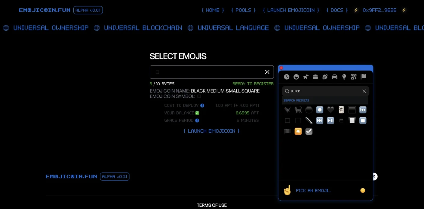424x209 pixels.
Task: Clear the selected emojis input
Action: (267, 72)
